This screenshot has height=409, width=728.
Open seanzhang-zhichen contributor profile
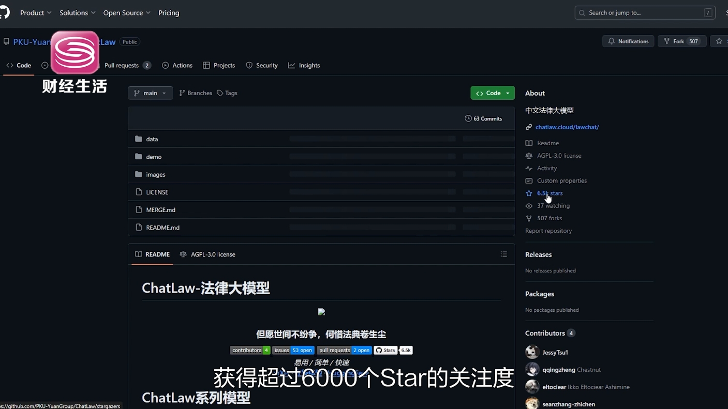point(569,404)
